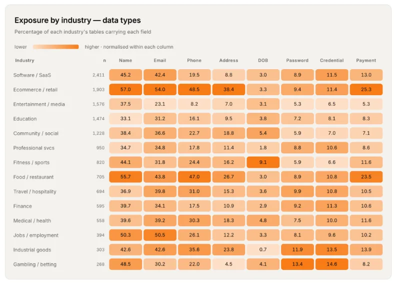Select the Fitness / sports DOB cell 9.1

coord(263,162)
